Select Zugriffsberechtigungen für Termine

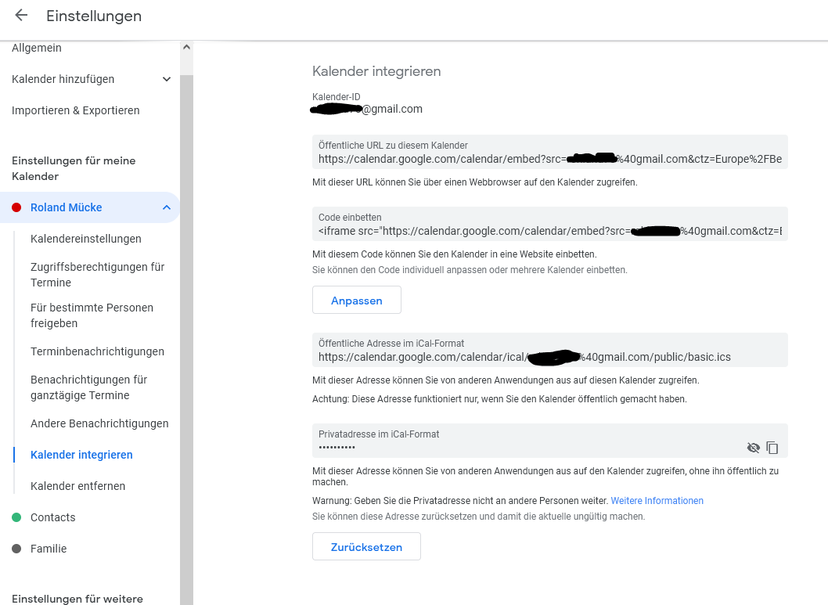98,275
